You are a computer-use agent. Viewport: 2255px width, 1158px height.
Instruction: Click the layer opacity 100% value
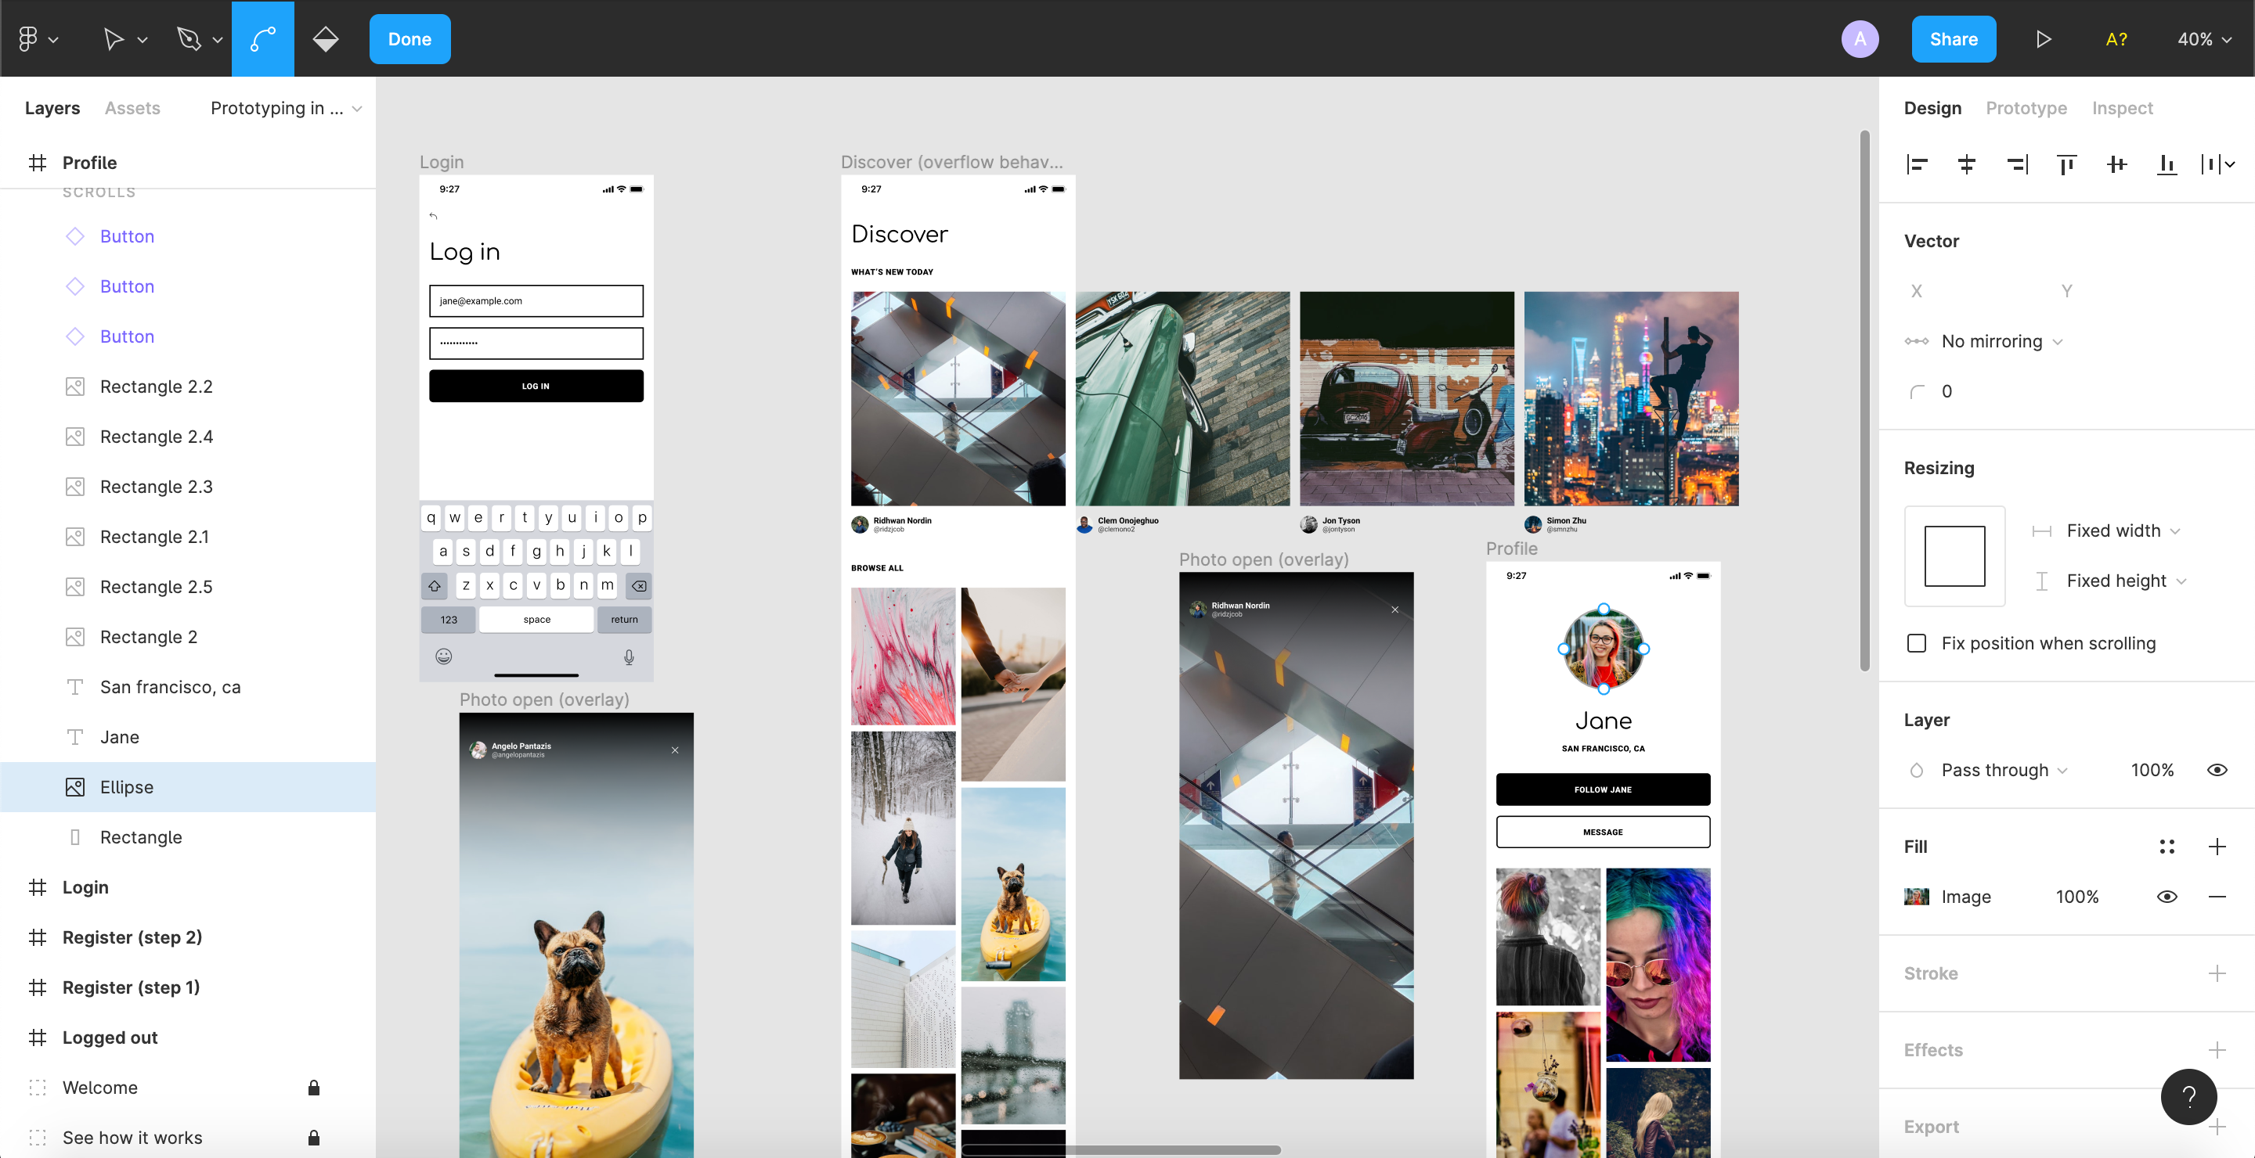click(2152, 770)
